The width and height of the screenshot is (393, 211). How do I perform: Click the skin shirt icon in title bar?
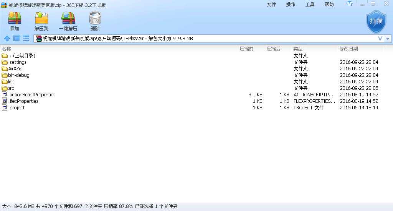349,4
